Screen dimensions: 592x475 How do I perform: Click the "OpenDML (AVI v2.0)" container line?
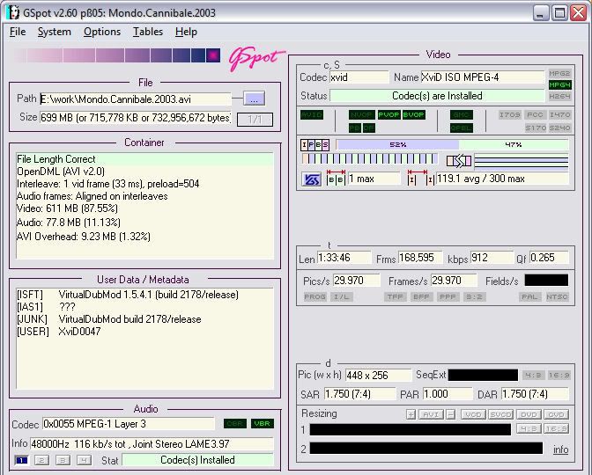(61, 172)
